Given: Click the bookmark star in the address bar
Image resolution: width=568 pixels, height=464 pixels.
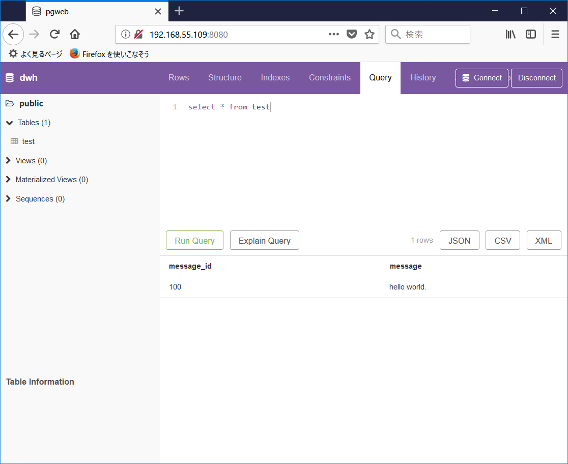Looking at the screenshot, I should tap(370, 34).
